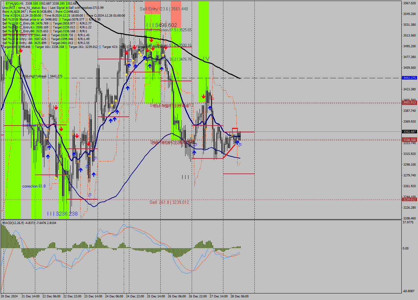Image resolution: width=418 pixels, height=300 pixels.
Task: Click the '26 Dec 06:00' time label
Action: pos(177,296)
